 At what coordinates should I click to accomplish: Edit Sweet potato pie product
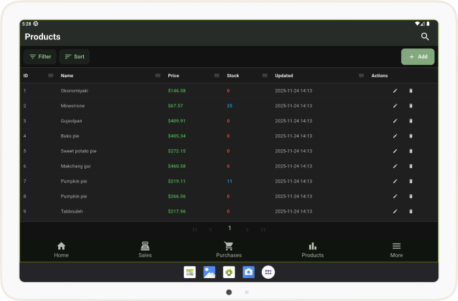click(x=395, y=151)
